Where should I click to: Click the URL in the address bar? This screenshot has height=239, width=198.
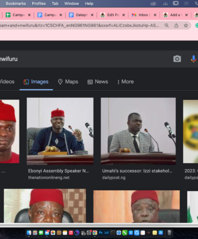(80, 25)
